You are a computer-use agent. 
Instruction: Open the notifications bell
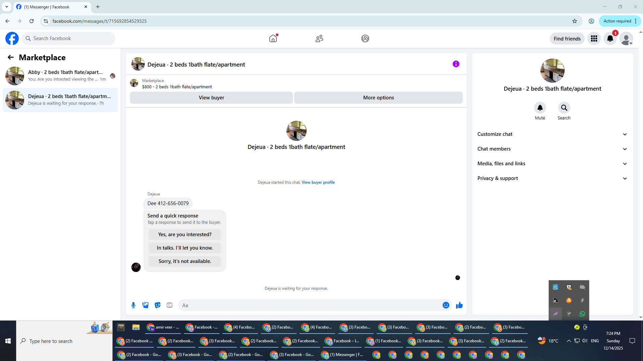point(610,38)
